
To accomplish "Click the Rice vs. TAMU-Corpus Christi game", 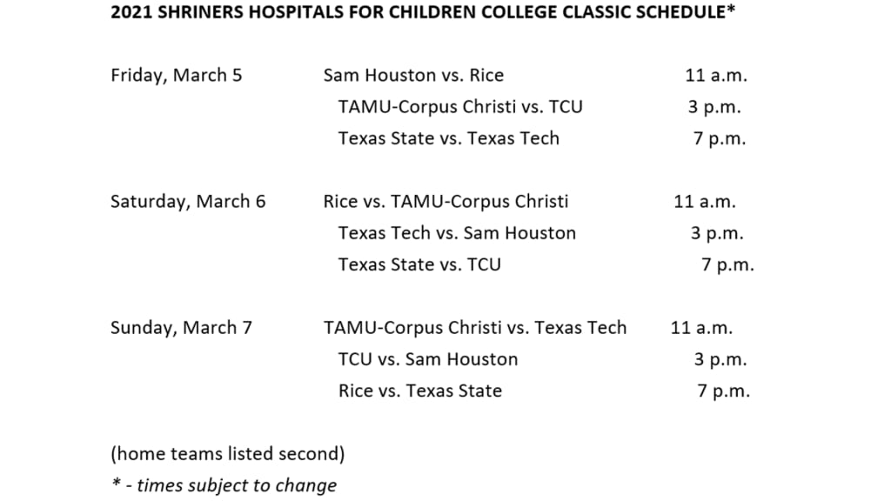I will point(445,201).
